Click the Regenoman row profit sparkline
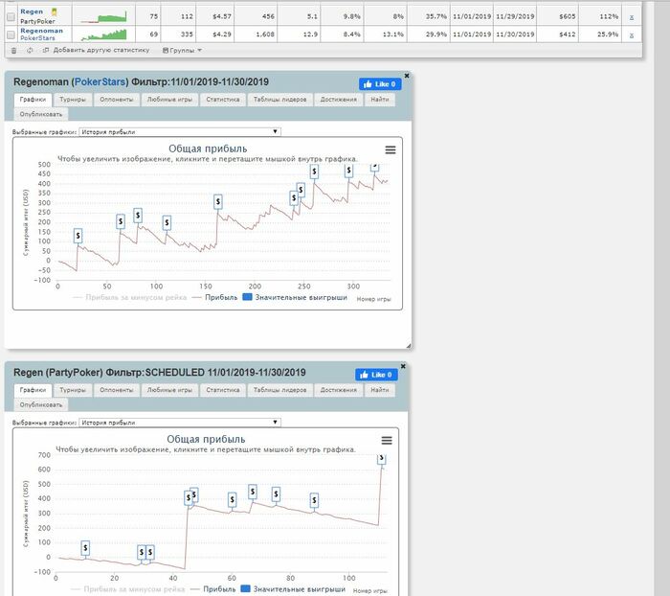The height and width of the screenshot is (596, 670). click(103, 34)
